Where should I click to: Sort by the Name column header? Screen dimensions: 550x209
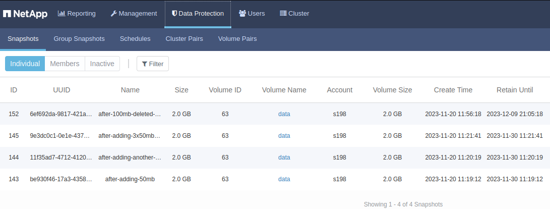pyautogui.click(x=130, y=90)
